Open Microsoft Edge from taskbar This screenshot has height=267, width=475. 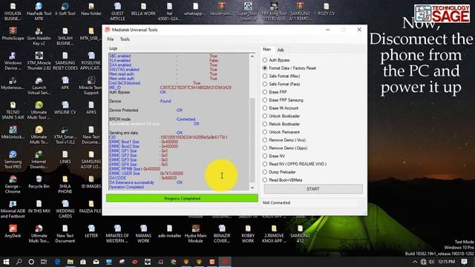click(x=57, y=262)
